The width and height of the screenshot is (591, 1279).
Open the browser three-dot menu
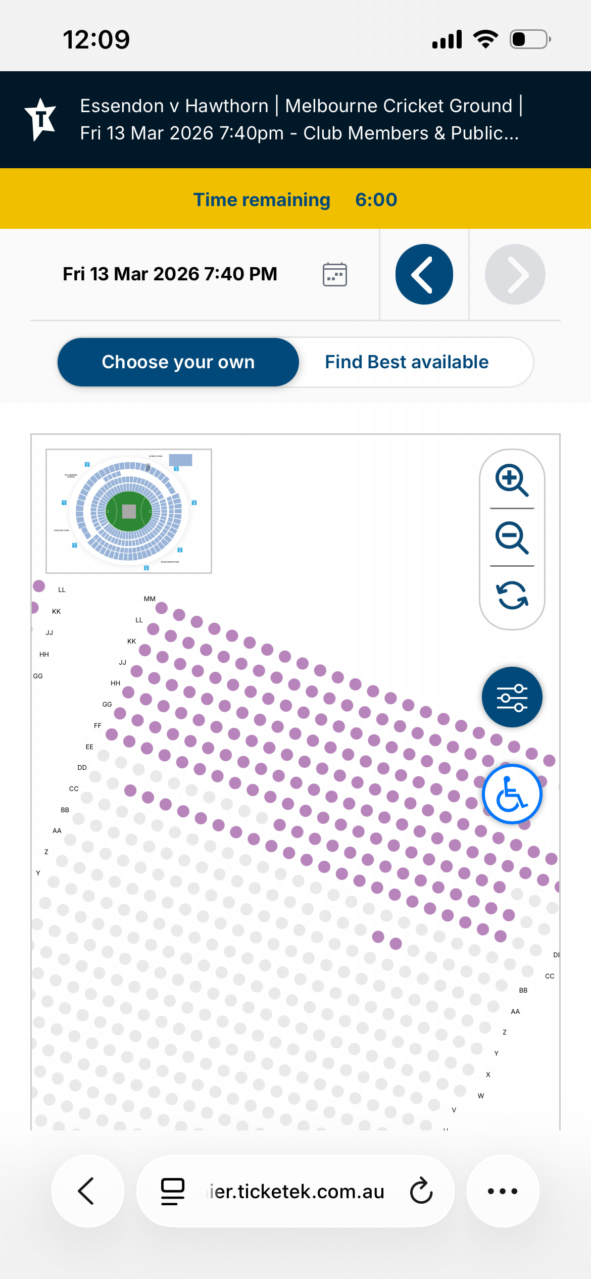coord(503,1191)
